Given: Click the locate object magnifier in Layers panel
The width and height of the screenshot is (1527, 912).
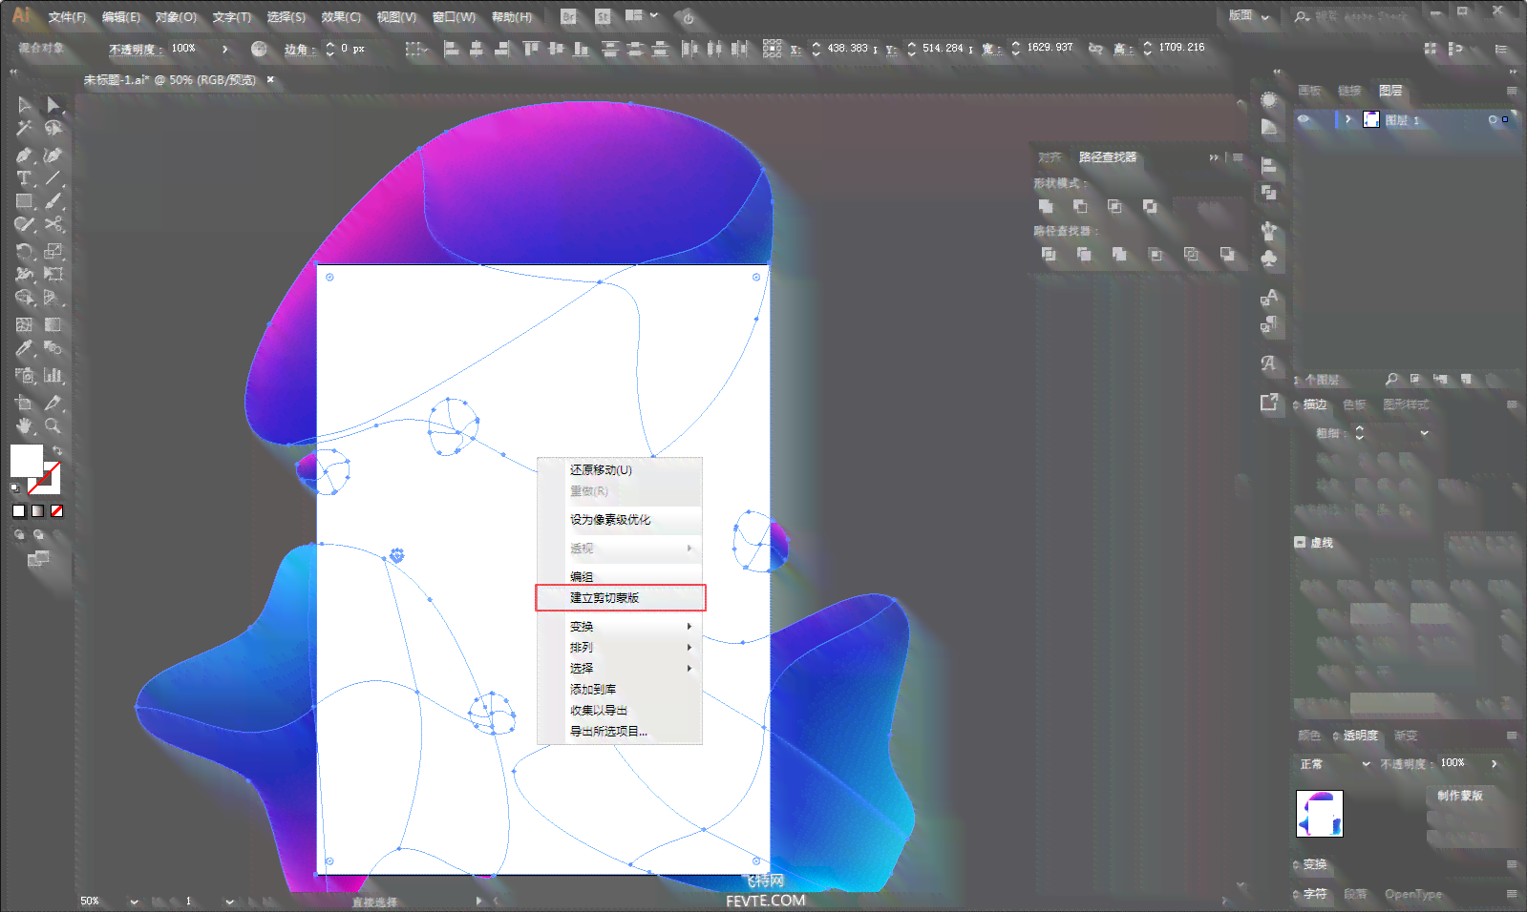Looking at the screenshot, I should point(1391,380).
